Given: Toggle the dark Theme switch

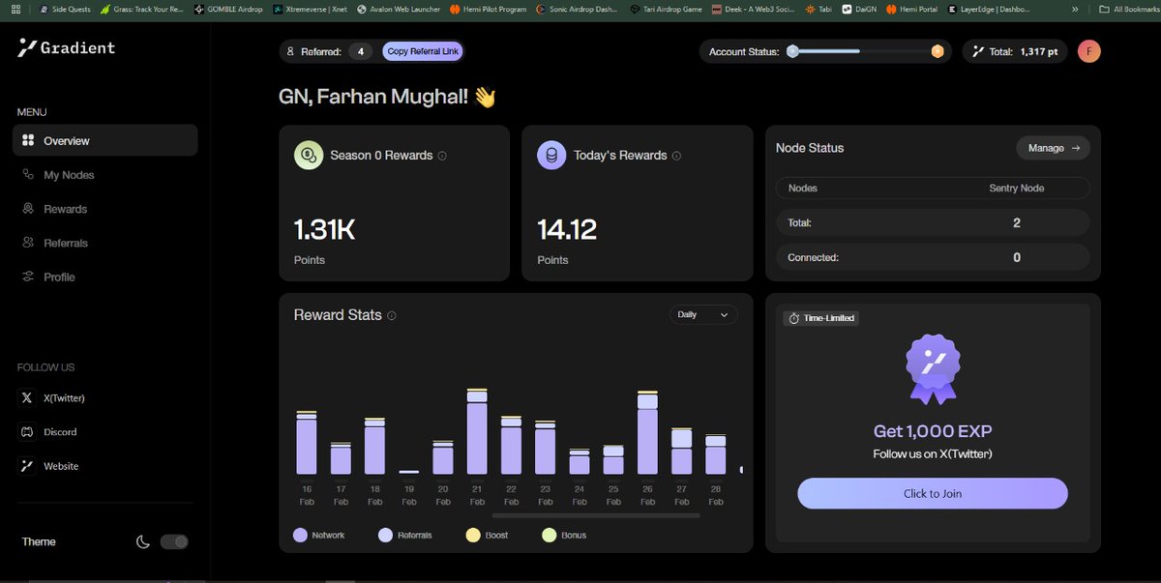Looking at the screenshot, I should point(174,541).
